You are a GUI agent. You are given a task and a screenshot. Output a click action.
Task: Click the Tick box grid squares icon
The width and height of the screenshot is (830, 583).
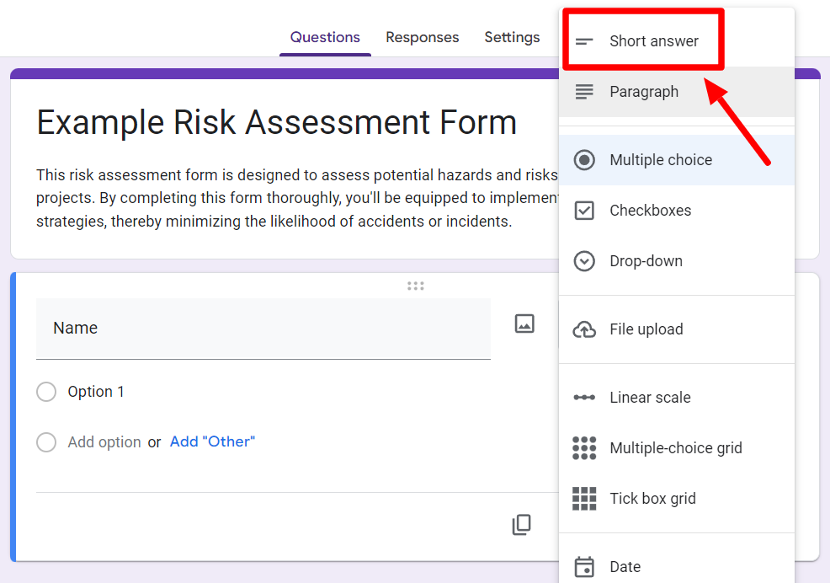point(584,499)
